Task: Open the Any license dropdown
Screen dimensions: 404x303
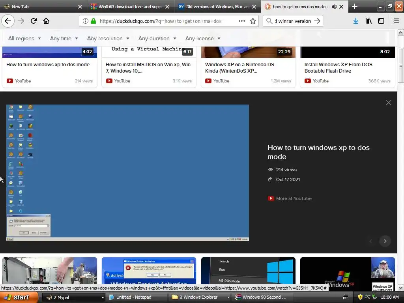Action: pos(203,38)
